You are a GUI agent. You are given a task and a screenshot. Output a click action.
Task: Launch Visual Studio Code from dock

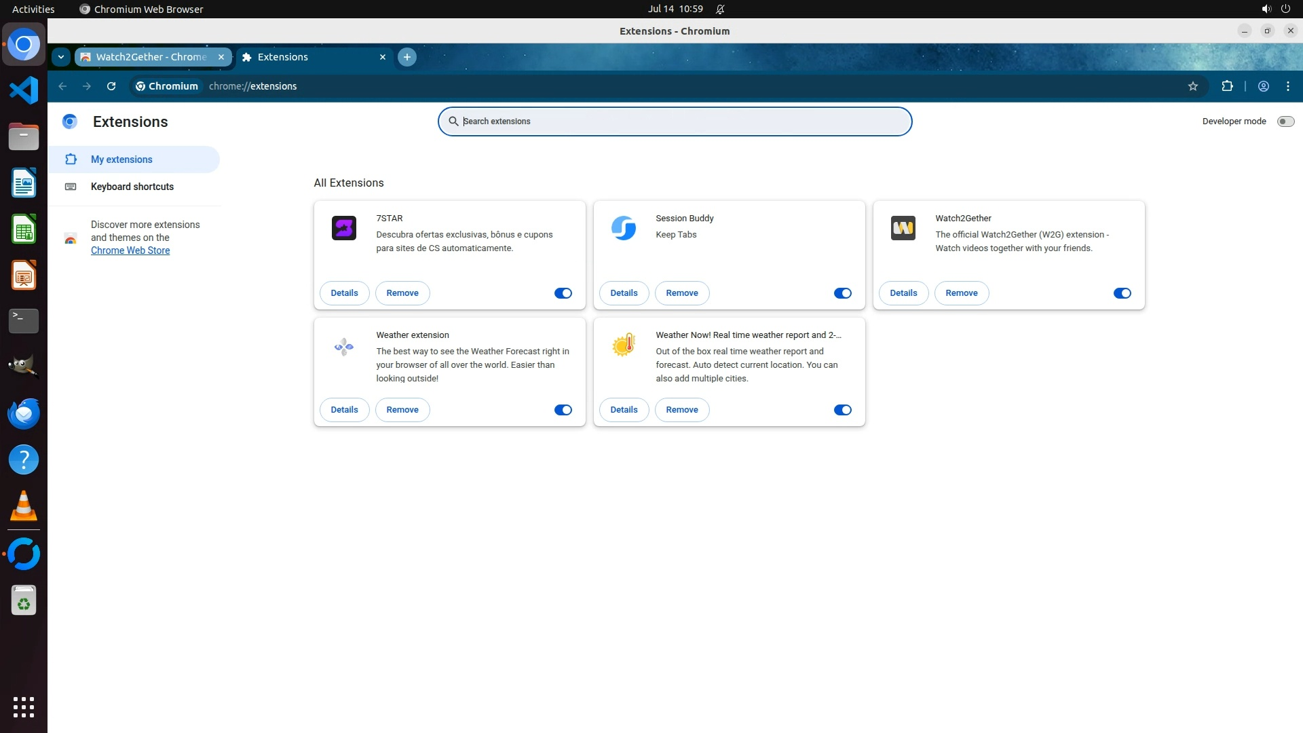pos(24,90)
